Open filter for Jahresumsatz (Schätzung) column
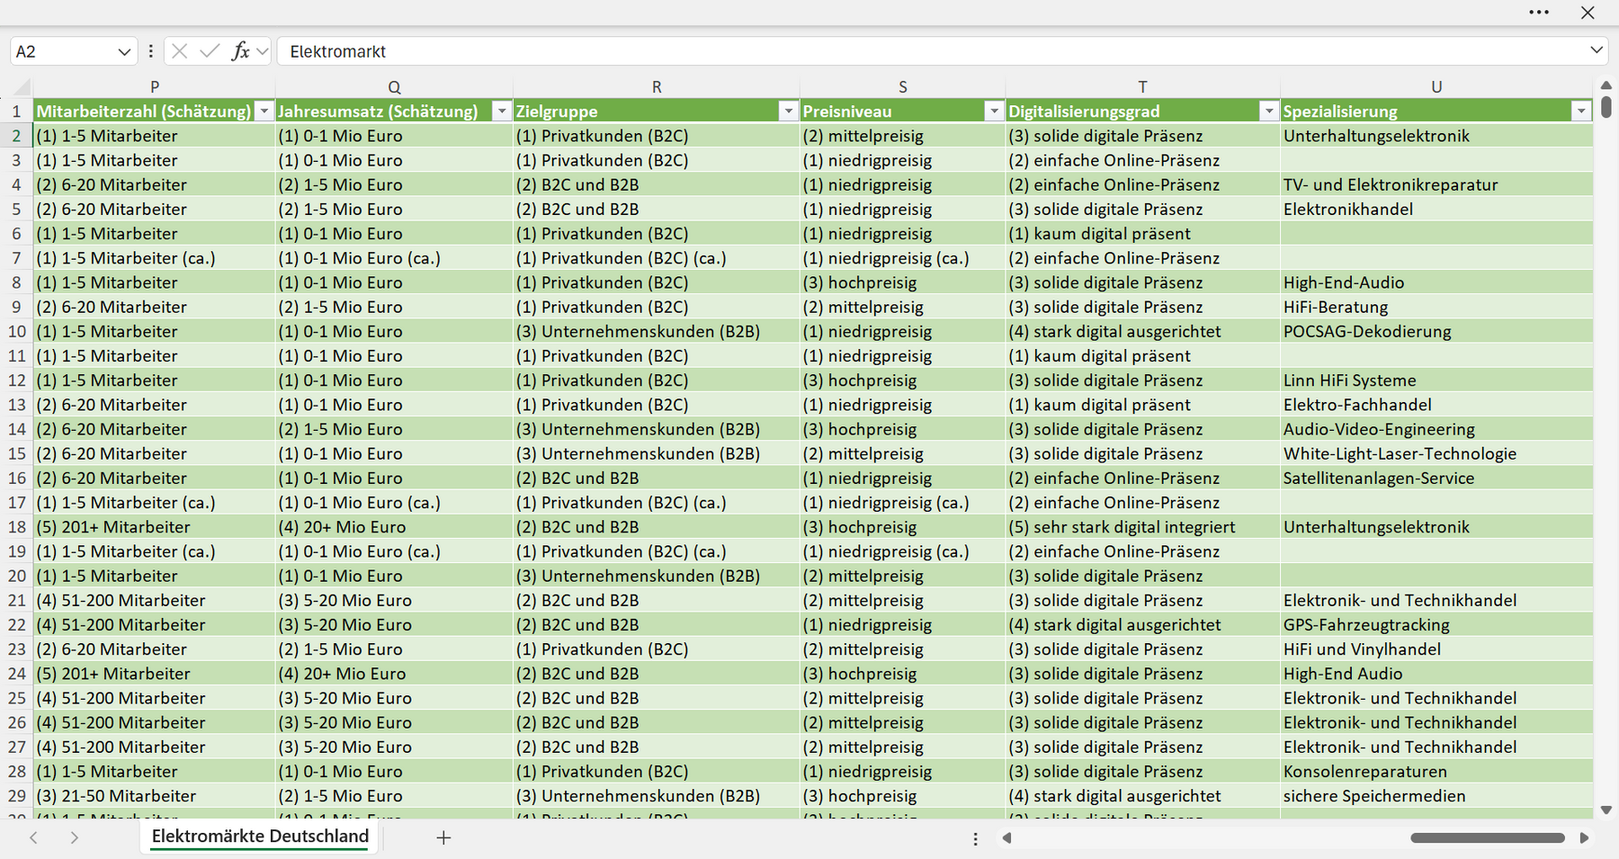The width and height of the screenshot is (1619, 859). click(x=502, y=112)
